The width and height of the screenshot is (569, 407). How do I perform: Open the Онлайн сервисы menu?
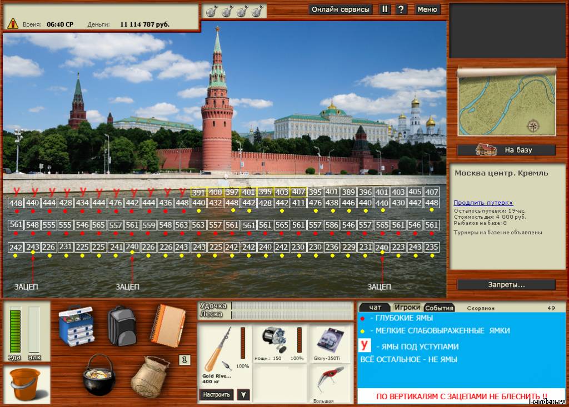click(341, 9)
